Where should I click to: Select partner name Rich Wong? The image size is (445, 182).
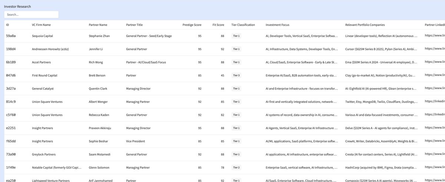coord(96,62)
